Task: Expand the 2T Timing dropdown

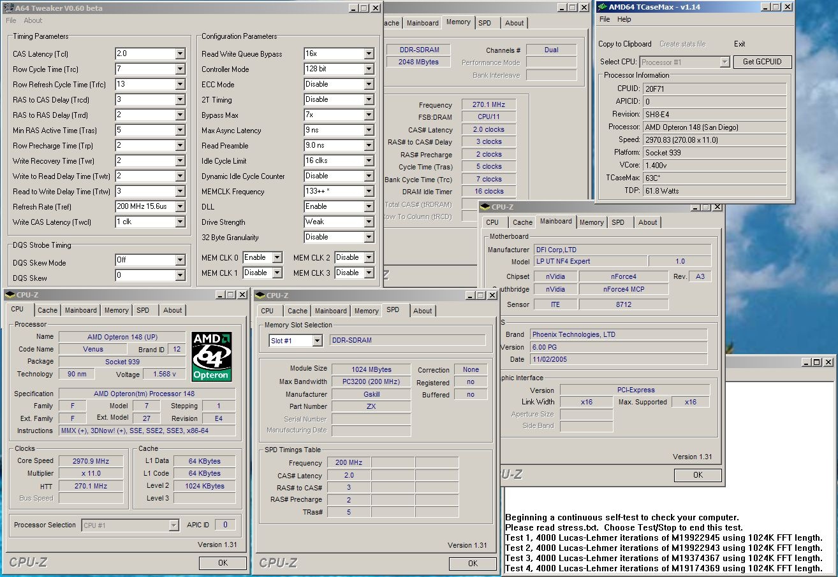Action: (x=369, y=100)
